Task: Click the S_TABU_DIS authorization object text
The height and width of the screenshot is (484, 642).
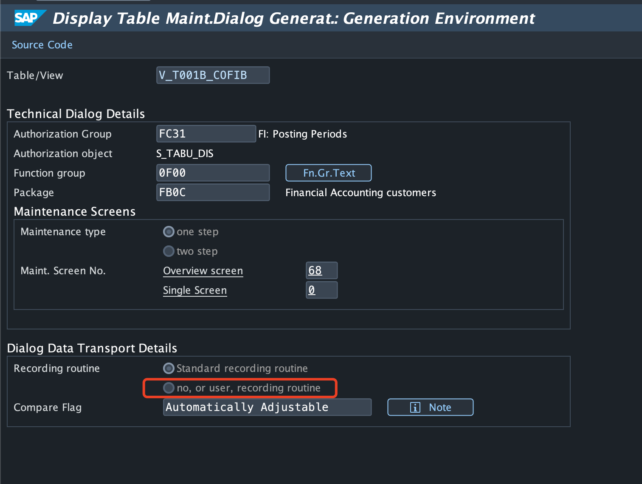Action: click(185, 153)
